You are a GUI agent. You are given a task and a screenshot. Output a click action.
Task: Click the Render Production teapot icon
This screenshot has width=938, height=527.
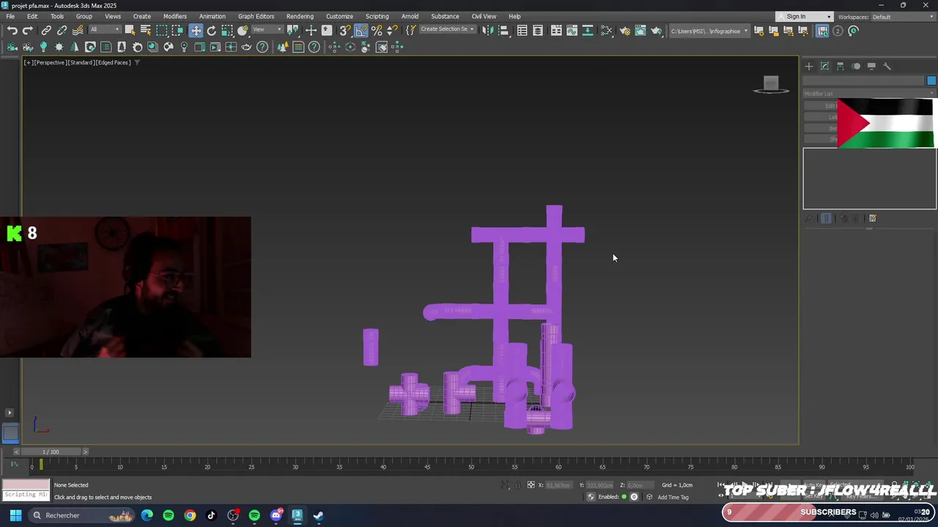point(656,31)
